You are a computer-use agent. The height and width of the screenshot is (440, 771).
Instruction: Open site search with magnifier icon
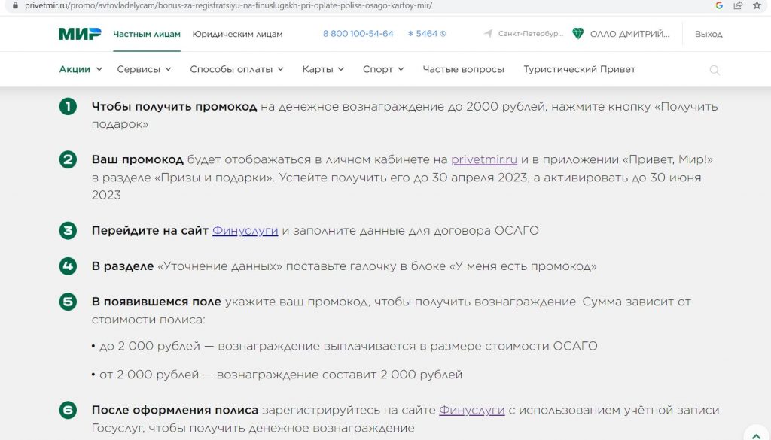pos(715,70)
